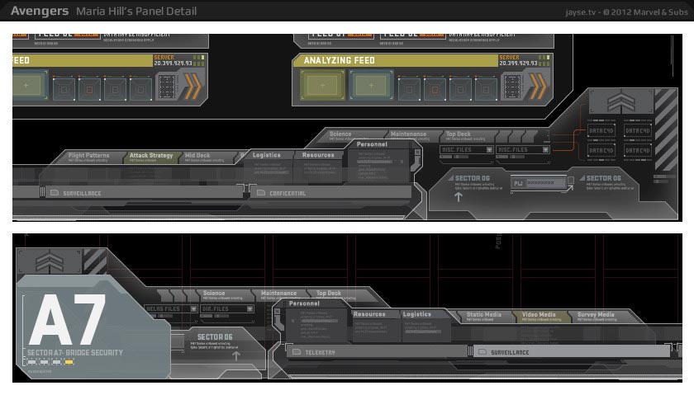Click the highlighted row bar in the A7 Personnel panel
Screen dimensions: 694x395
tap(319, 322)
